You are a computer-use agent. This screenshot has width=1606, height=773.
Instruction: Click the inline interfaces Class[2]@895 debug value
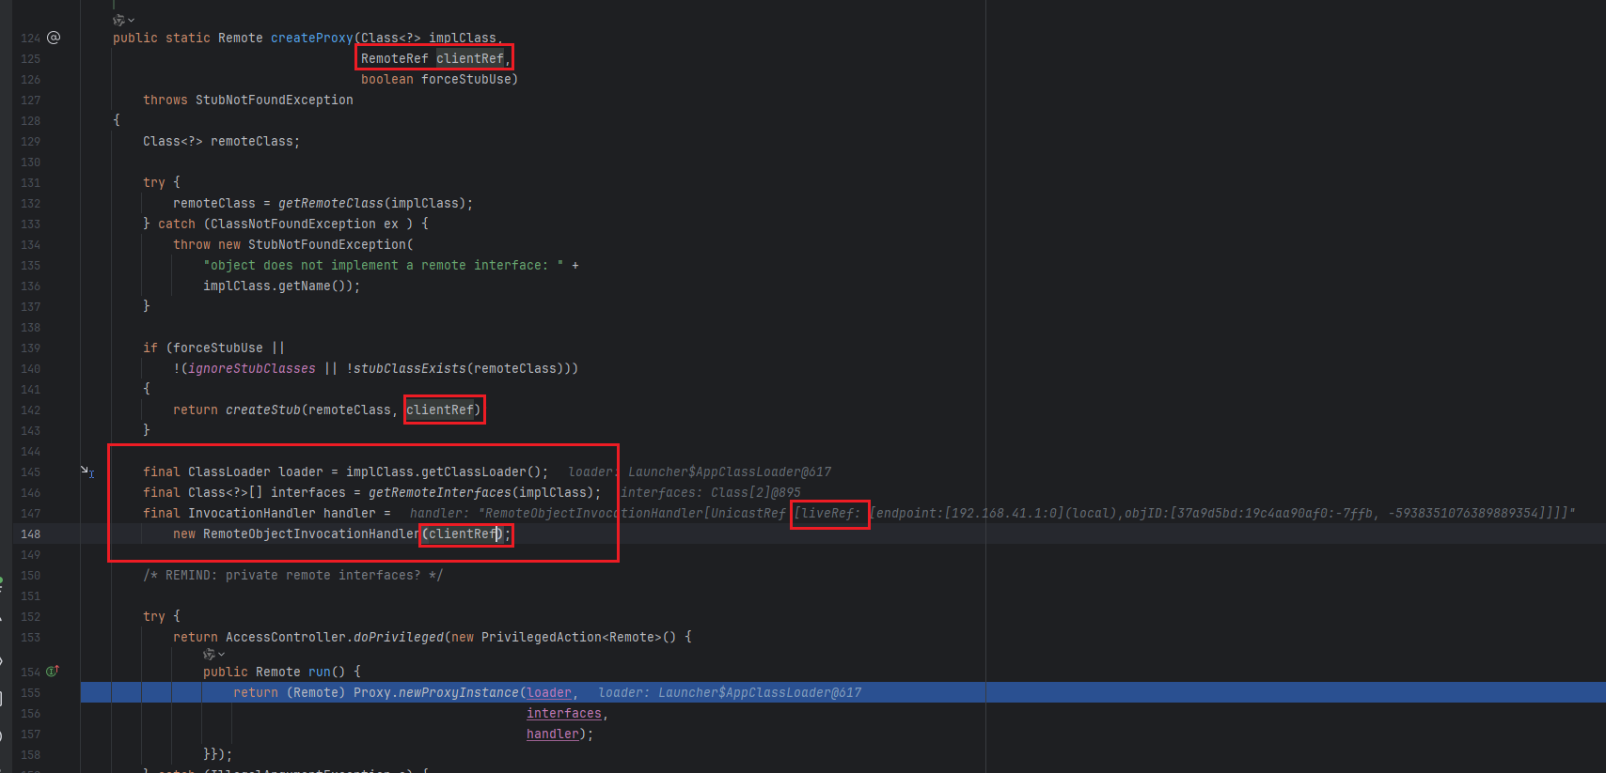711,493
